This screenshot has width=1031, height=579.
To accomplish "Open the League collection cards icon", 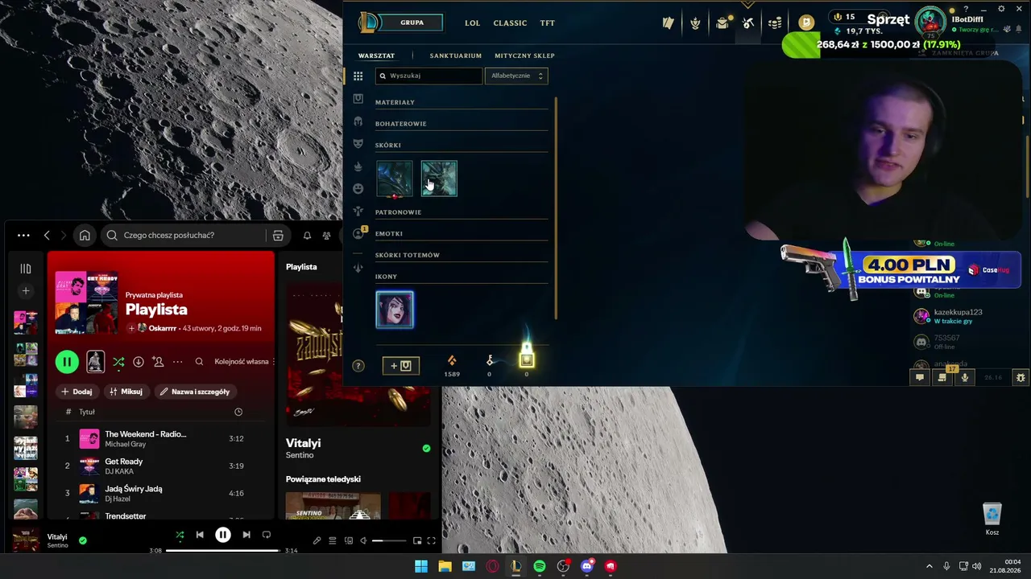I will coord(668,23).
